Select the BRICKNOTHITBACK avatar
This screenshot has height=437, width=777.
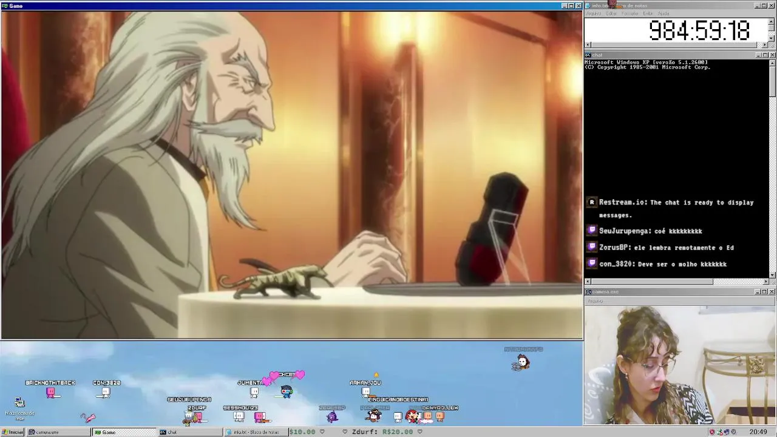click(52, 393)
